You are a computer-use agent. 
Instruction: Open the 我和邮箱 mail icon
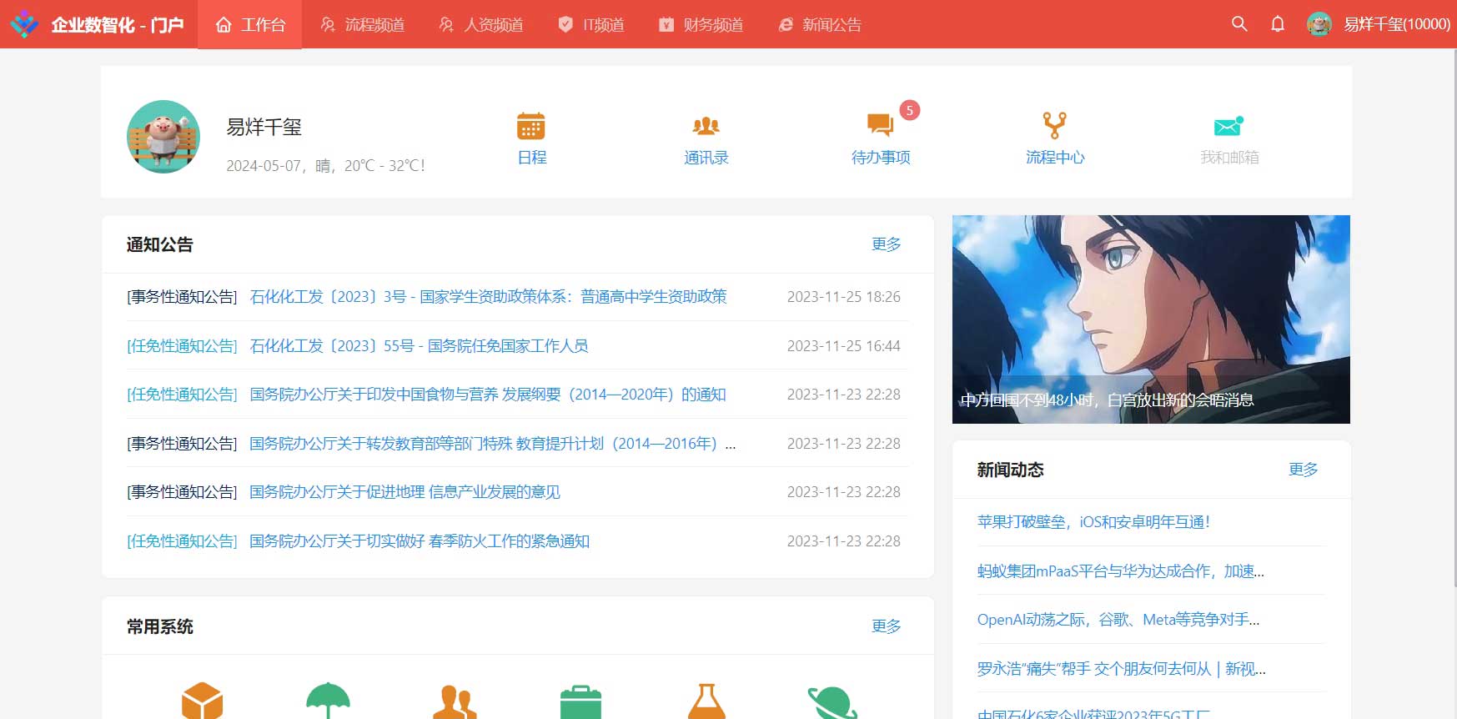(x=1228, y=128)
